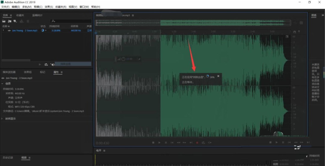
Task: Click the pause button in editor transport
Action: (x=166, y=143)
